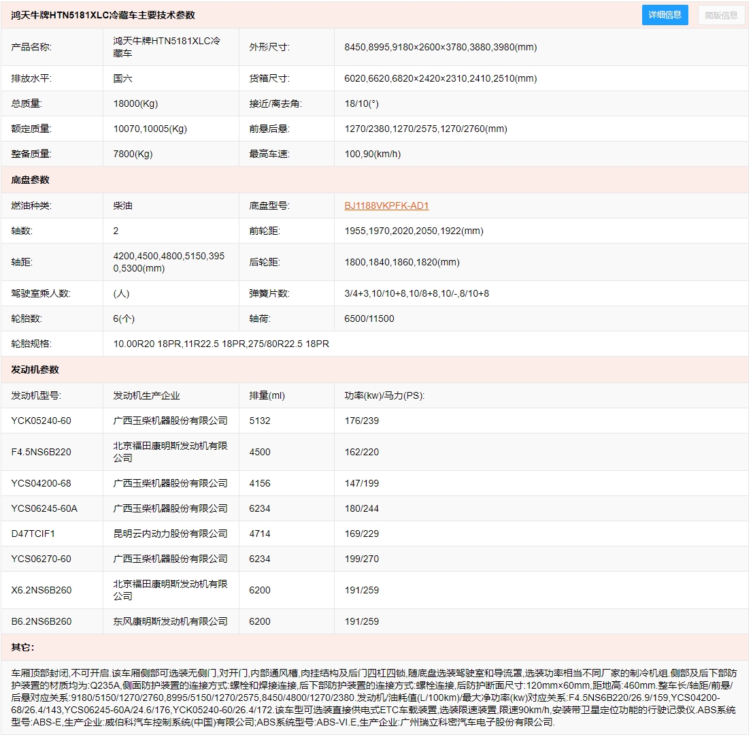Click the remarks paragraph starting 车厢顶部封闭
753x737 pixels.
375,698
